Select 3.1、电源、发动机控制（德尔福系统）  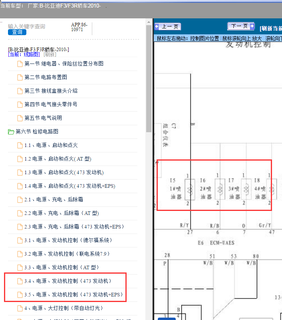pyautogui.click(x=68, y=240)
